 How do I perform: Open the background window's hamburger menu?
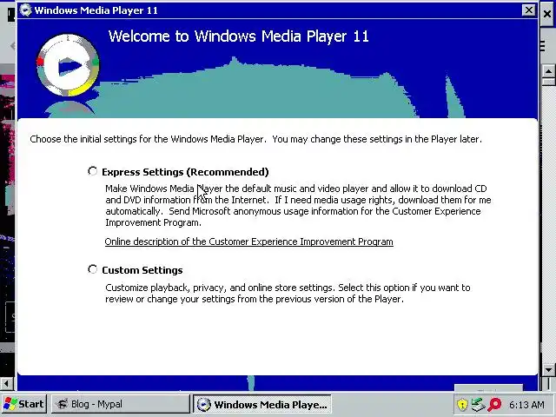tap(542, 46)
